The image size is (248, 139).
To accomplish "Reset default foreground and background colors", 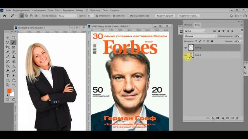I will (x=8, y=95).
